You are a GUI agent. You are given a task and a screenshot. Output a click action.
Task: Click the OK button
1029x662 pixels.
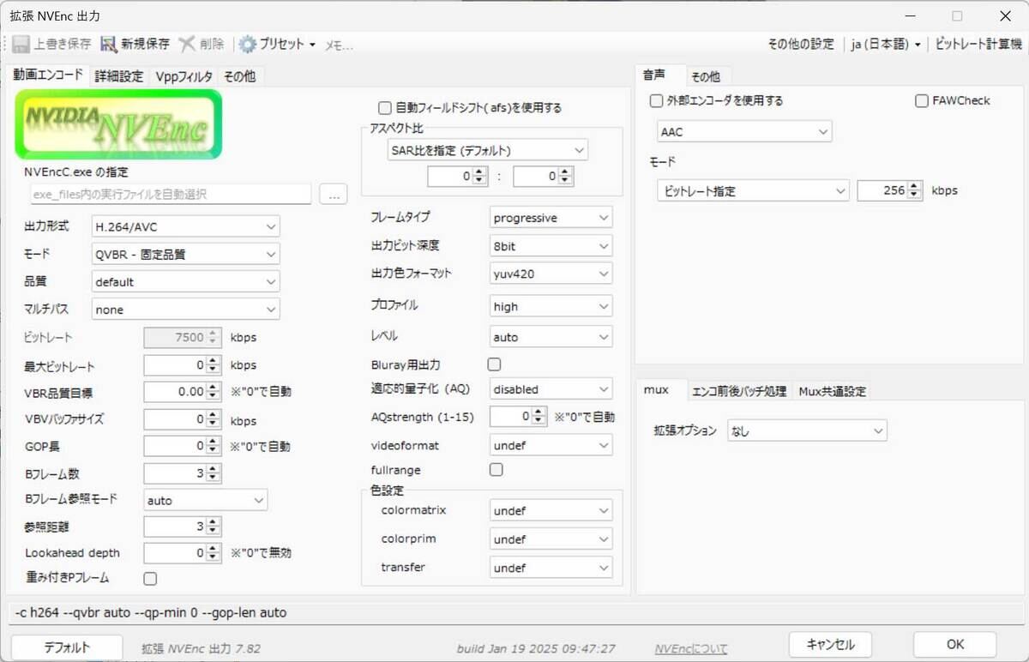click(954, 645)
